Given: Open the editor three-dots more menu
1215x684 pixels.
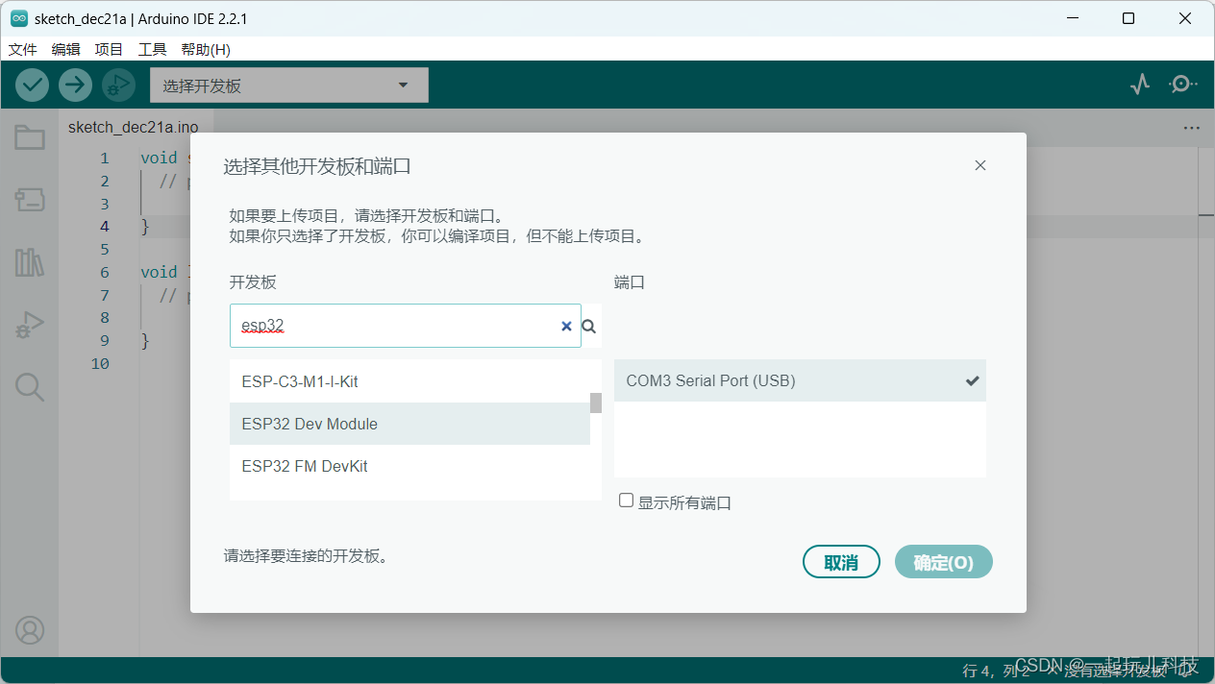Looking at the screenshot, I should click(x=1192, y=128).
